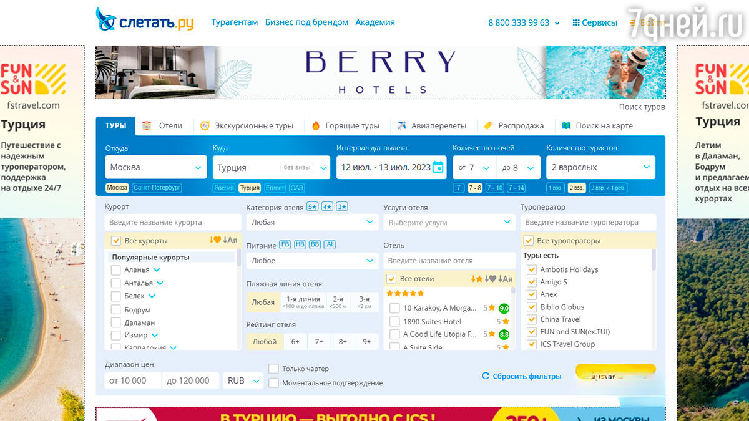The height and width of the screenshot is (421, 749).
Task: Open the calendar icon in departure dates
Action: click(438, 167)
